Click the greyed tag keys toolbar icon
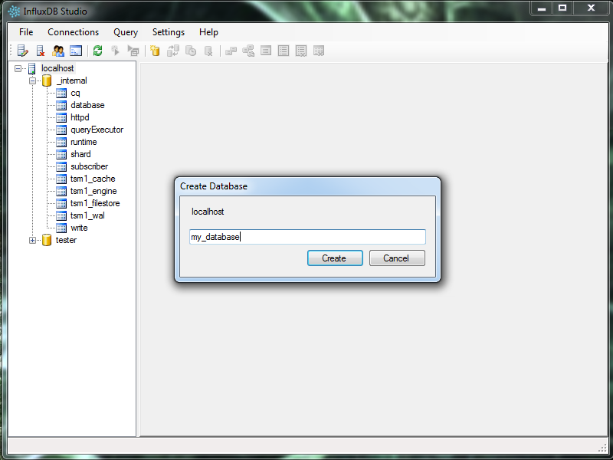The width and height of the screenshot is (613, 460). 231,51
